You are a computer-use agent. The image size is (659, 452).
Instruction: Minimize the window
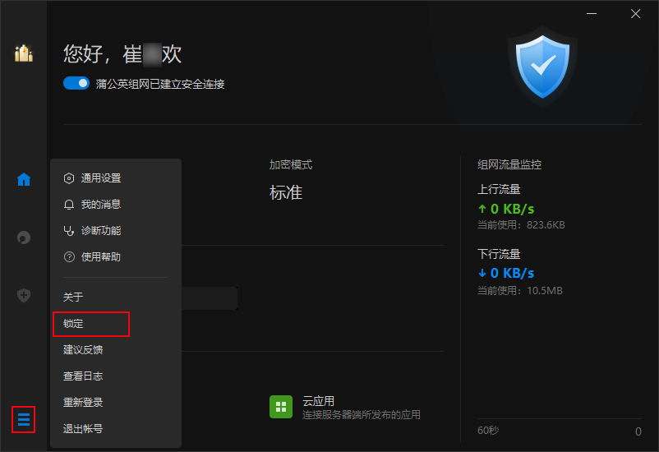592,14
